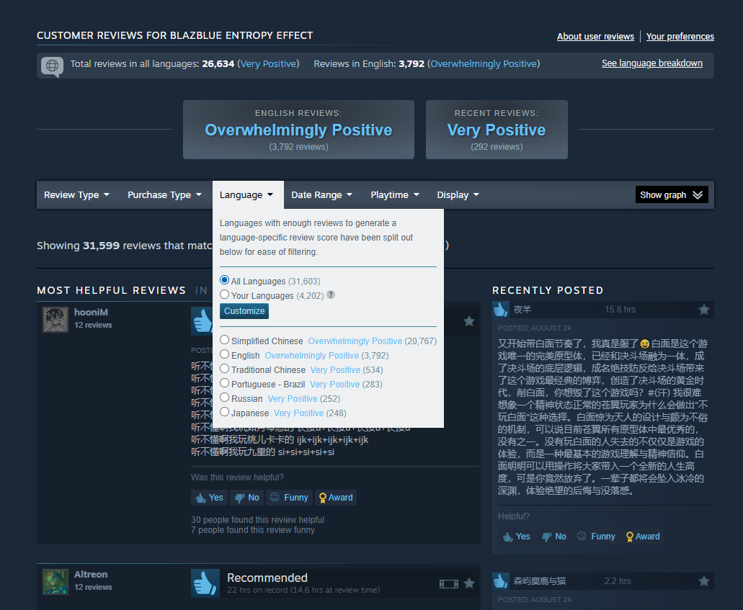This screenshot has width=743, height=610.
Task: Click the thumbs-up icon next to 森屿麋鹿与猫
Action: tap(501, 580)
